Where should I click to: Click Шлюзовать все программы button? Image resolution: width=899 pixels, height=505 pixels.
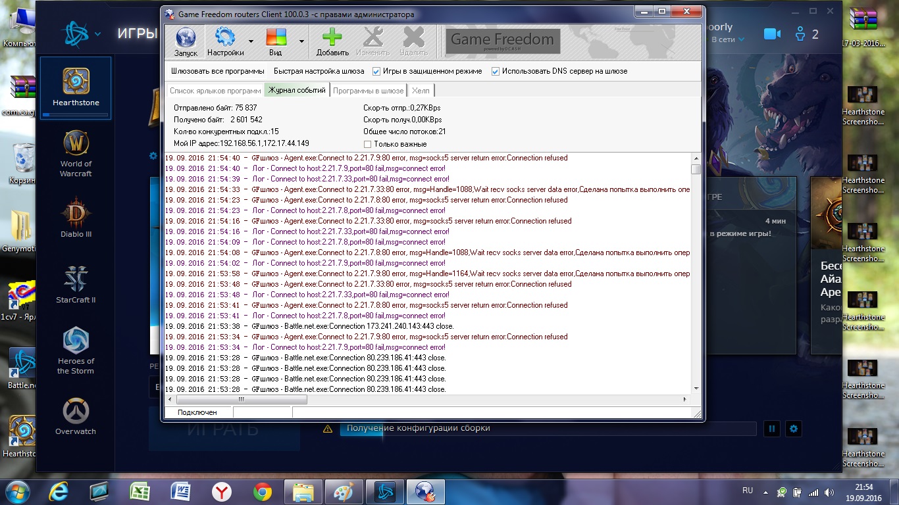pyautogui.click(x=217, y=71)
